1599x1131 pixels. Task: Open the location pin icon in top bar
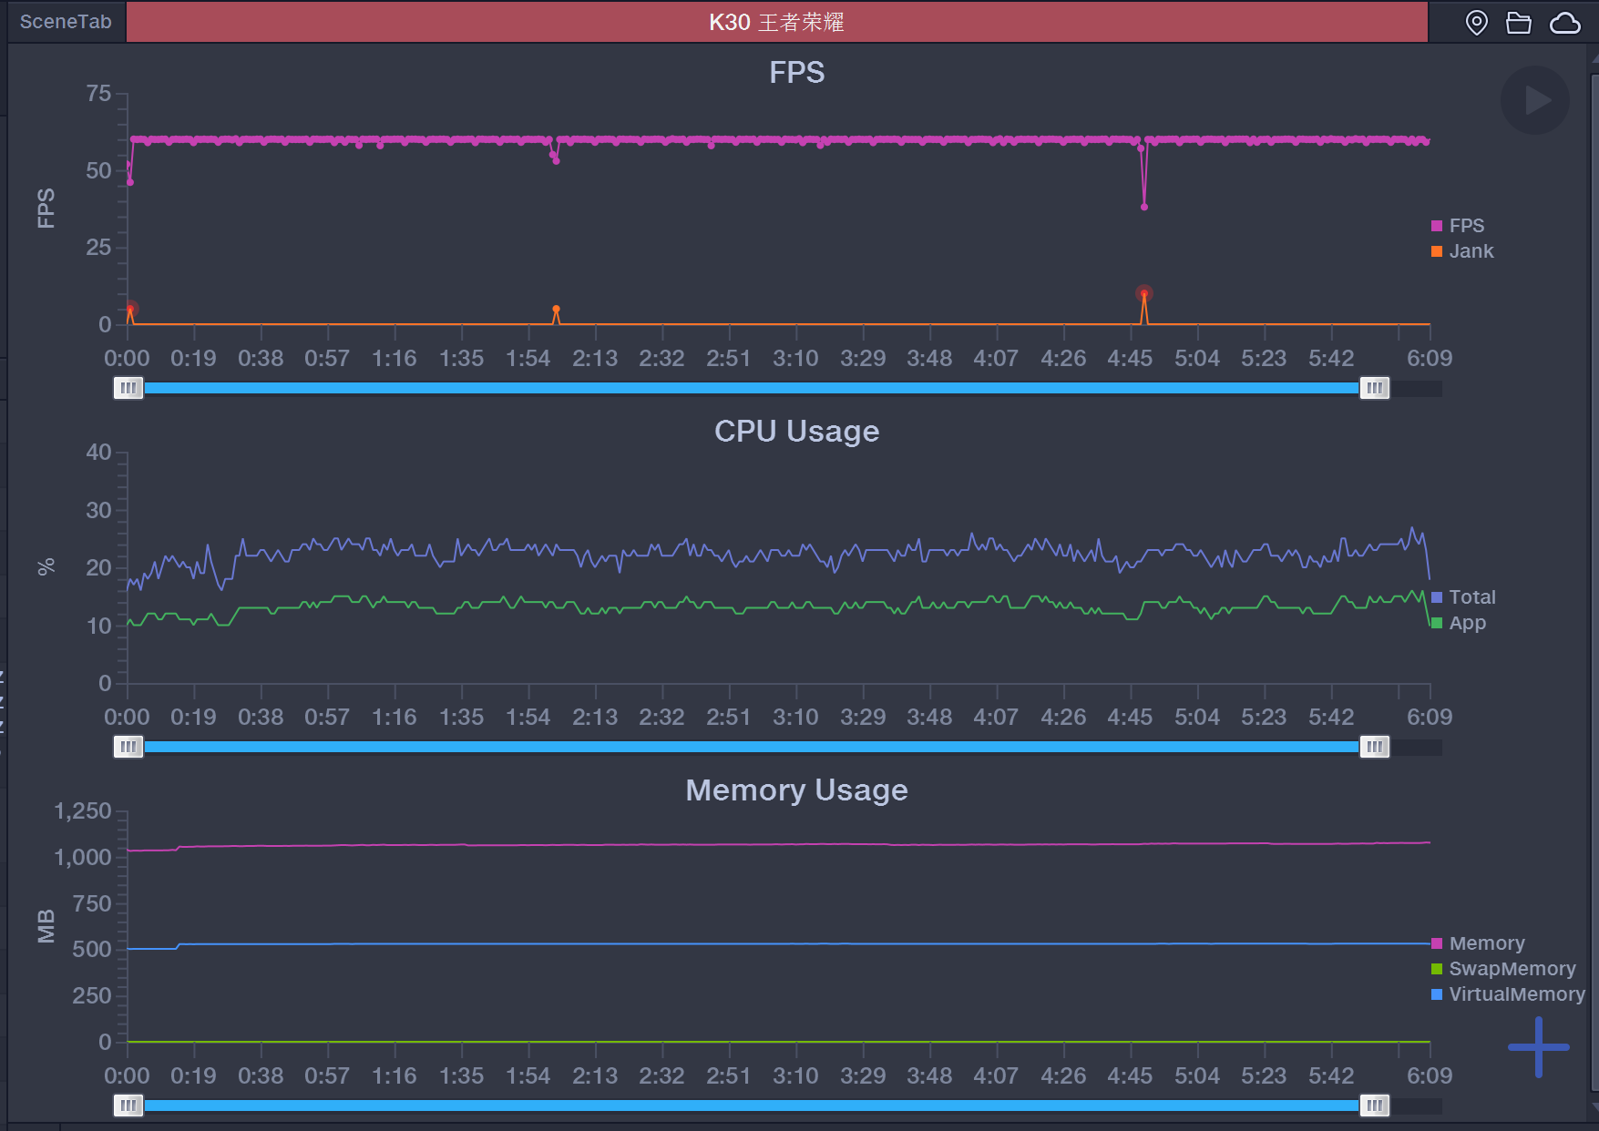click(1476, 23)
